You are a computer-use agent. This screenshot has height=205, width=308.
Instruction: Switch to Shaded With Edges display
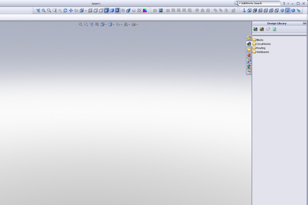[107, 10]
